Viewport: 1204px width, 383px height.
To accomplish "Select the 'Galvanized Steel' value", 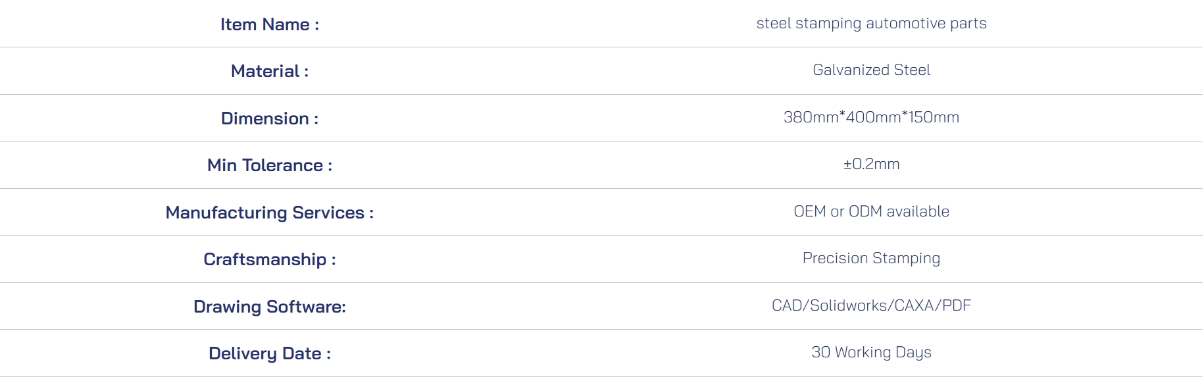I will (871, 70).
